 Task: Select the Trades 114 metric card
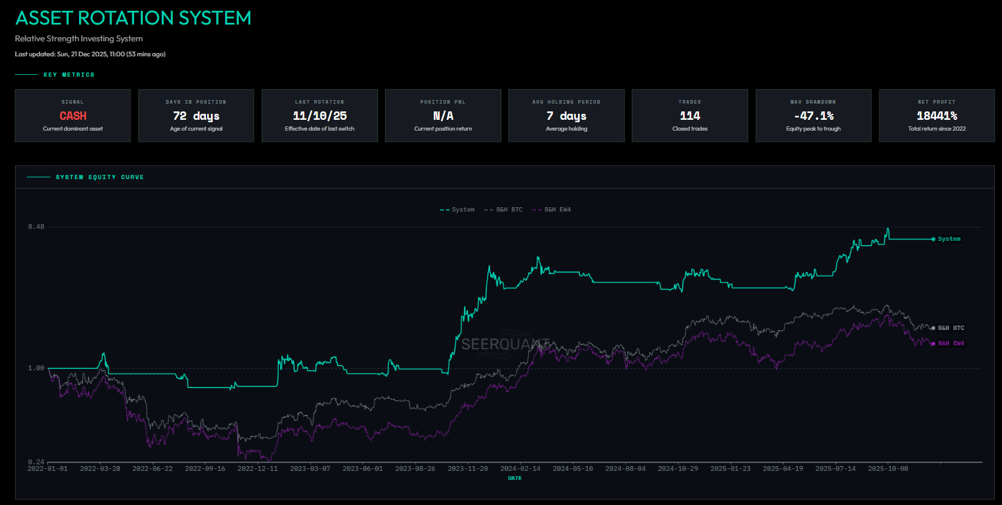click(689, 116)
